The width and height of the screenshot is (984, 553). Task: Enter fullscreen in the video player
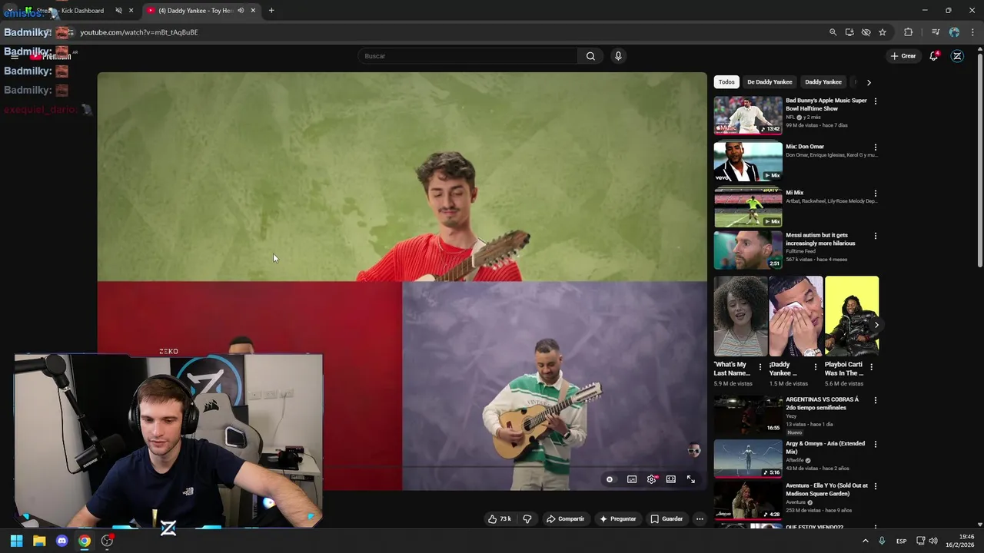pyautogui.click(x=691, y=479)
